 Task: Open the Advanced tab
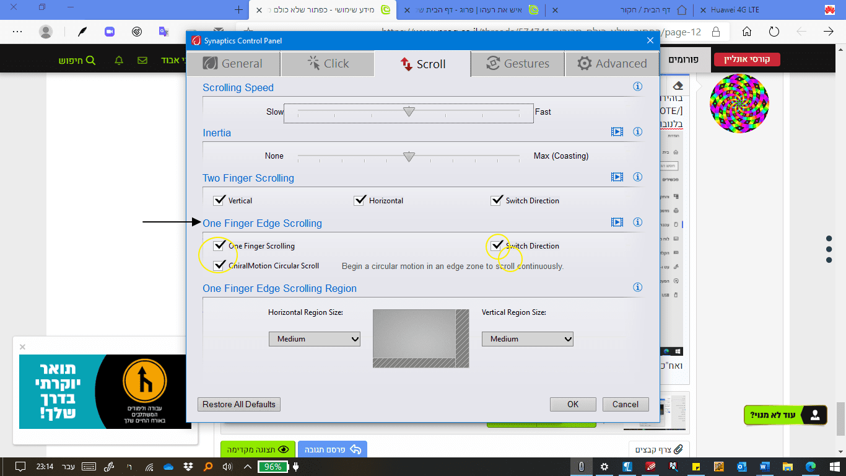coord(612,63)
